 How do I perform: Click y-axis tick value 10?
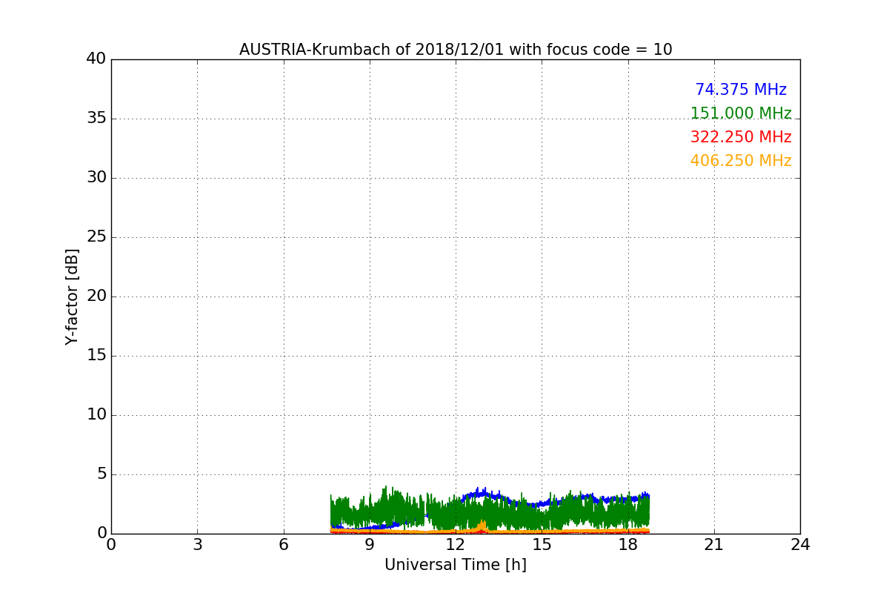96,415
